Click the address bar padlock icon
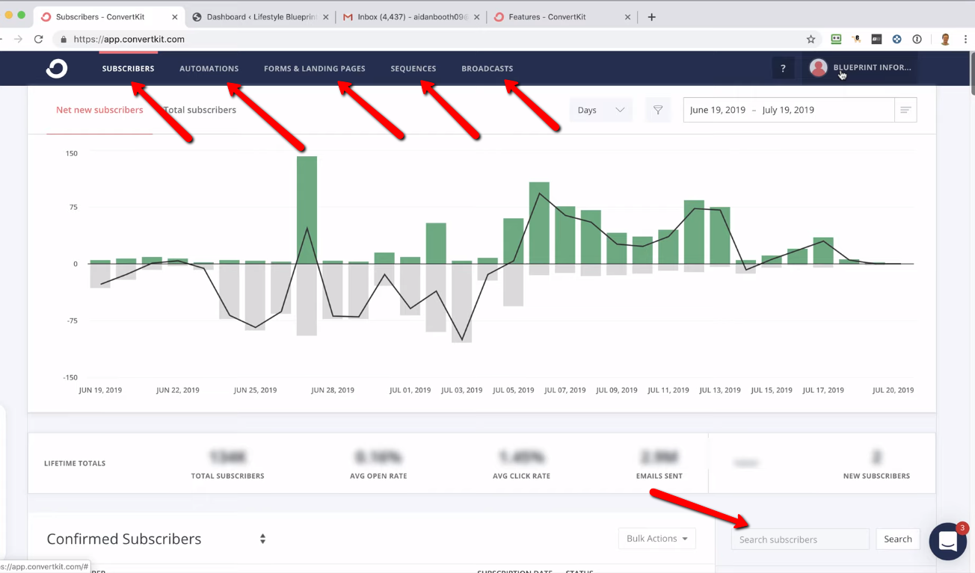Screen dimensions: 975x573 (64, 40)
